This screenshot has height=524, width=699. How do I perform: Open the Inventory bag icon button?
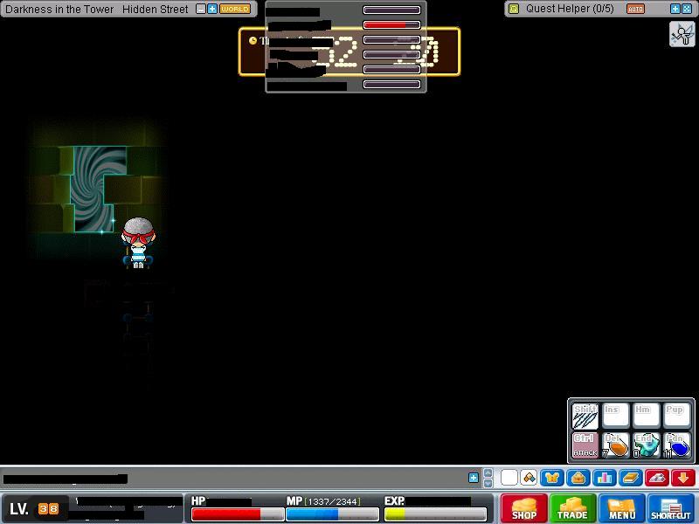click(578, 478)
